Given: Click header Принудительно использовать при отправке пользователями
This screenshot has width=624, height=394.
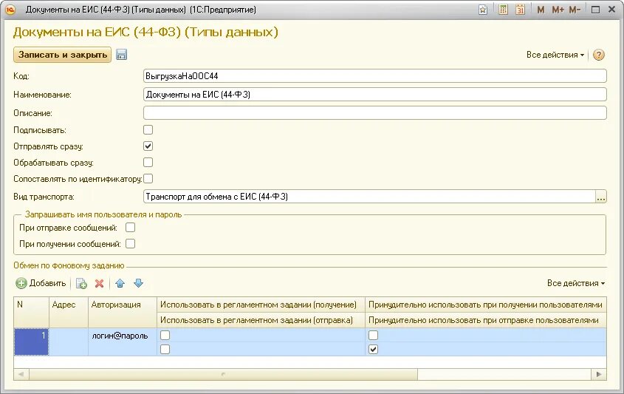Looking at the screenshot, I should click(485, 320).
